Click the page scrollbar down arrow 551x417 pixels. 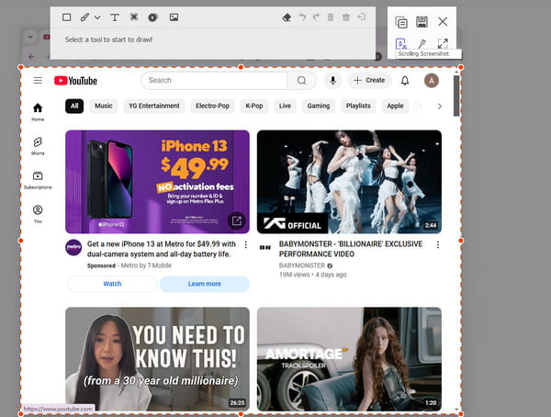coord(456,410)
